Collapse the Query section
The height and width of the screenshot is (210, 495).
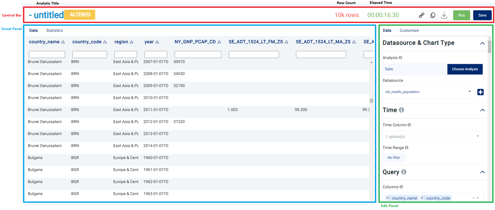tap(482, 172)
